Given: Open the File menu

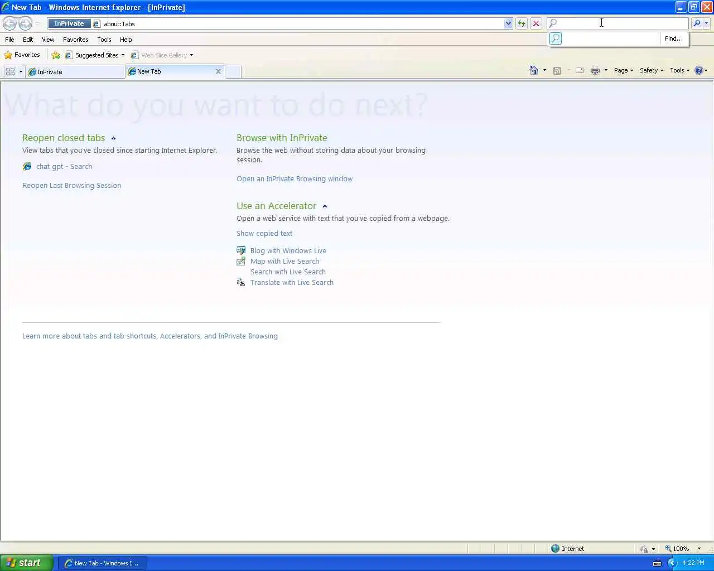Looking at the screenshot, I should click(x=9, y=40).
